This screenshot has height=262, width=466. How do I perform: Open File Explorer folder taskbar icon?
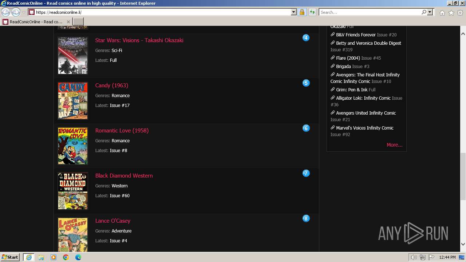point(41,257)
